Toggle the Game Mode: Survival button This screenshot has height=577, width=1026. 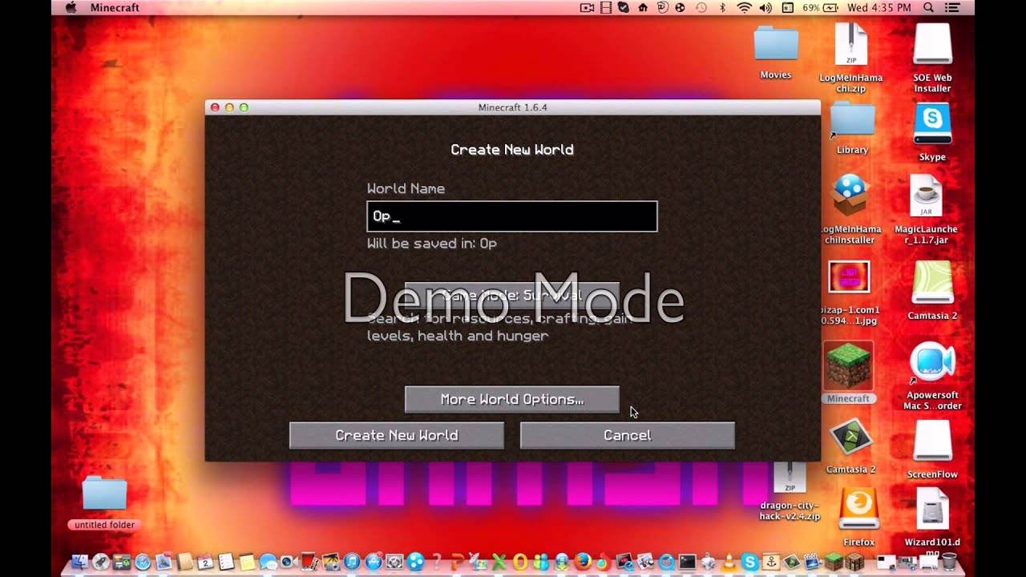(512, 295)
